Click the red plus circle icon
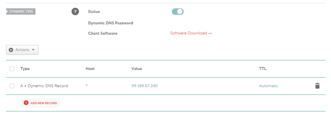The image size is (331, 117). (x=26, y=103)
